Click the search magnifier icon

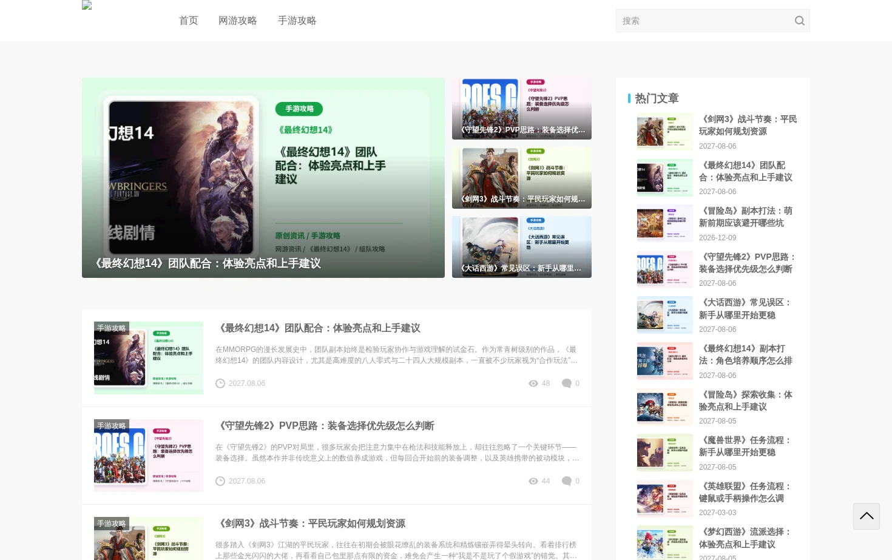click(799, 21)
